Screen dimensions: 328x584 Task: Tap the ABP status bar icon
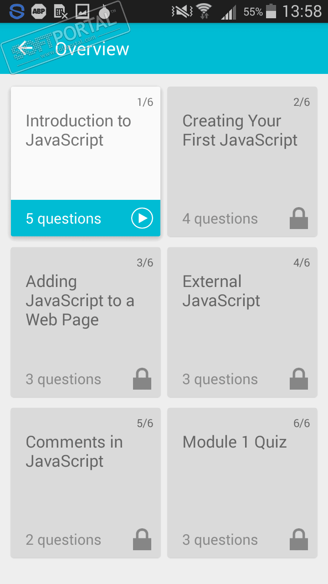(x=39, y=11)
